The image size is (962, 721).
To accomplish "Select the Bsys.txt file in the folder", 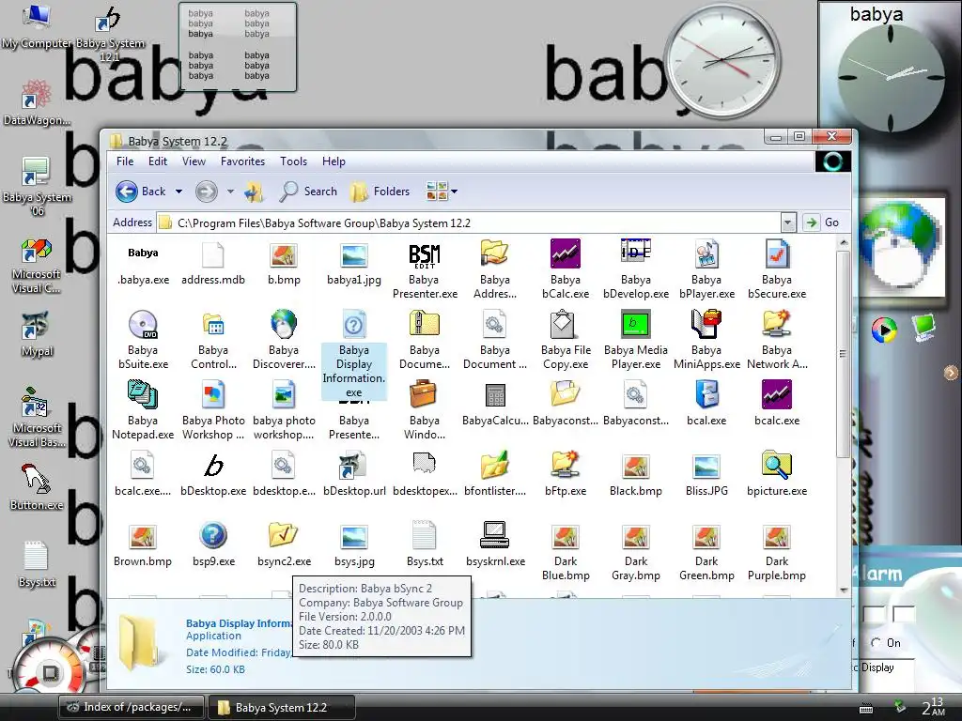I will (x=425, y=544).
